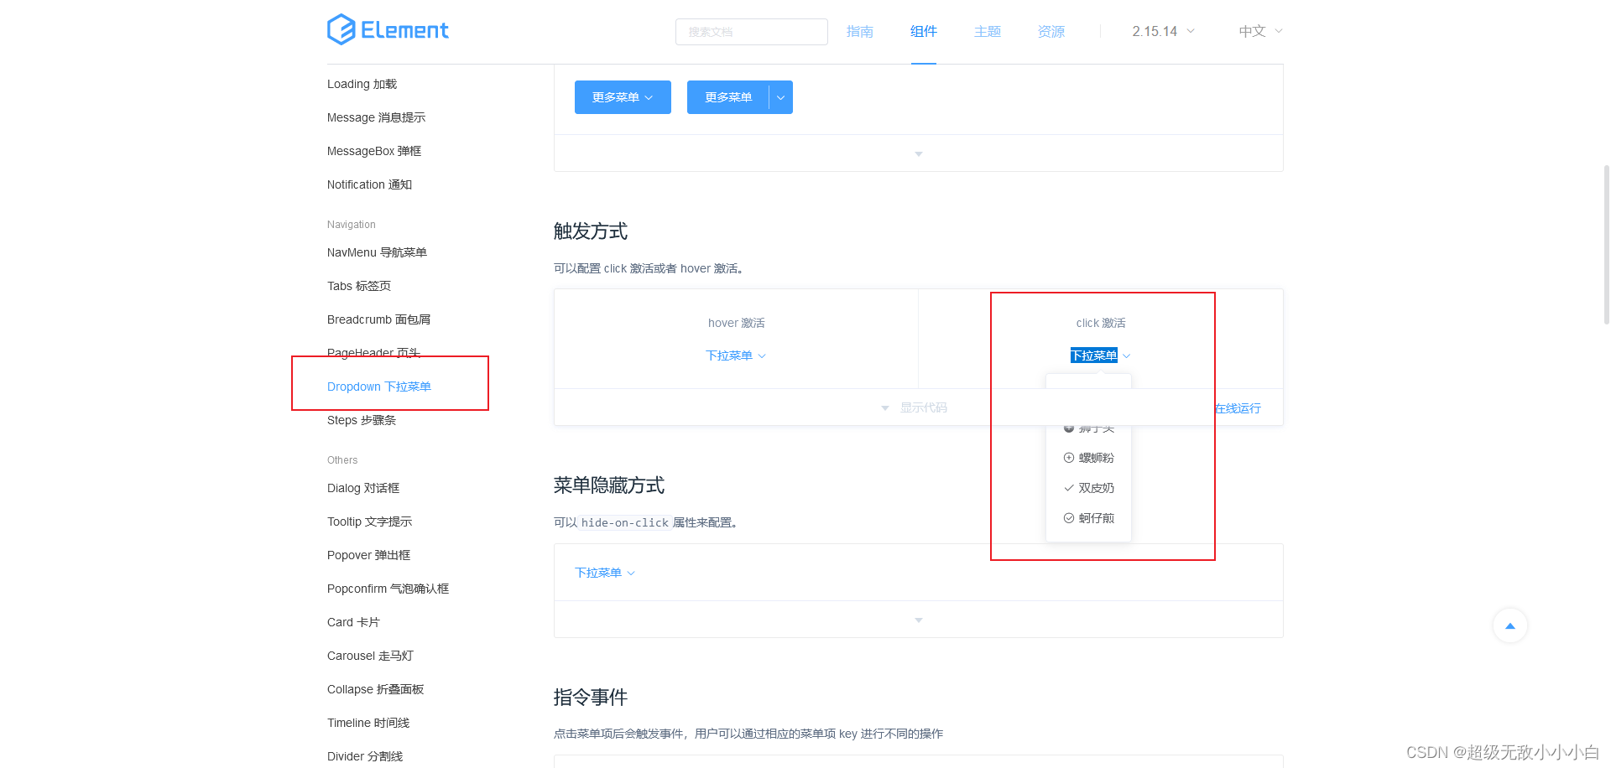Go to Popover 弹出框 in sidebar
Screen dimensions: 1611x768
click(x=368, y=555)
